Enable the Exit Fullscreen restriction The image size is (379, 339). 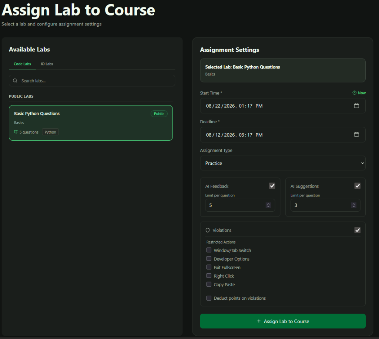[x=209, y=267]
